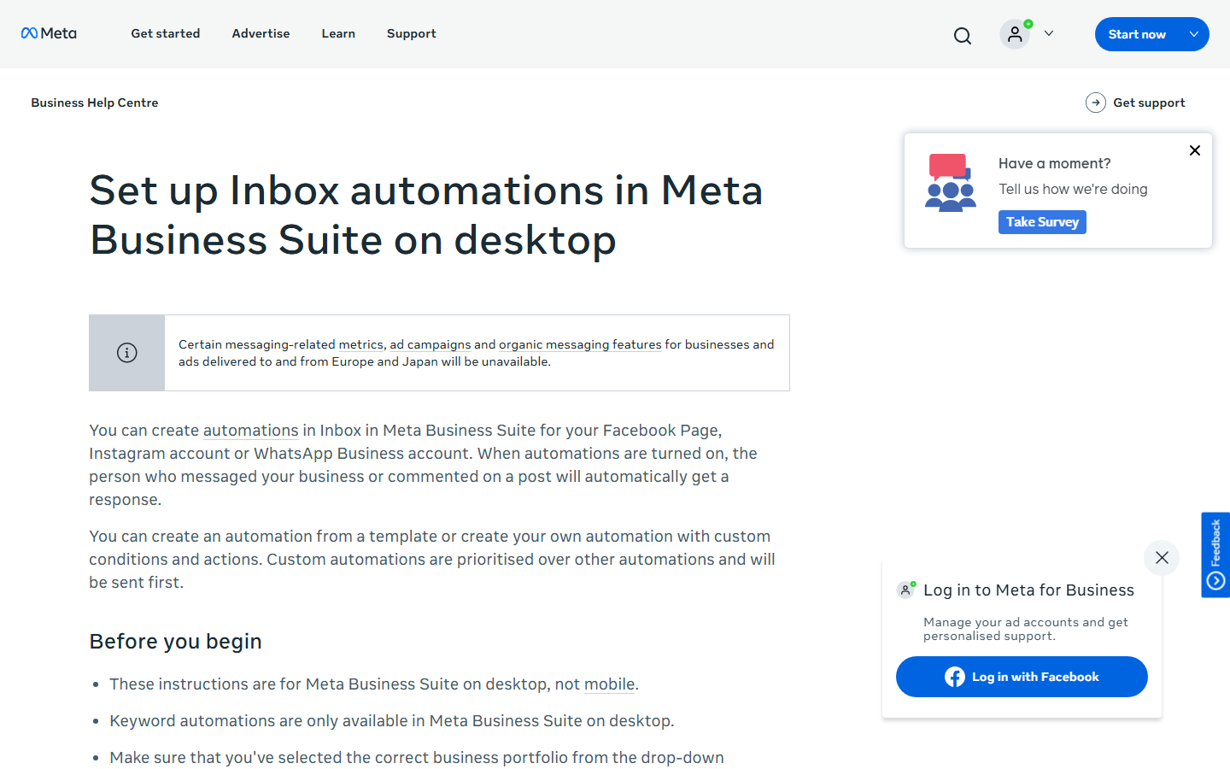Viewport: 1230px width, 769px height.
Task: Open the metrics link in the notice
Action: (360, 344)
